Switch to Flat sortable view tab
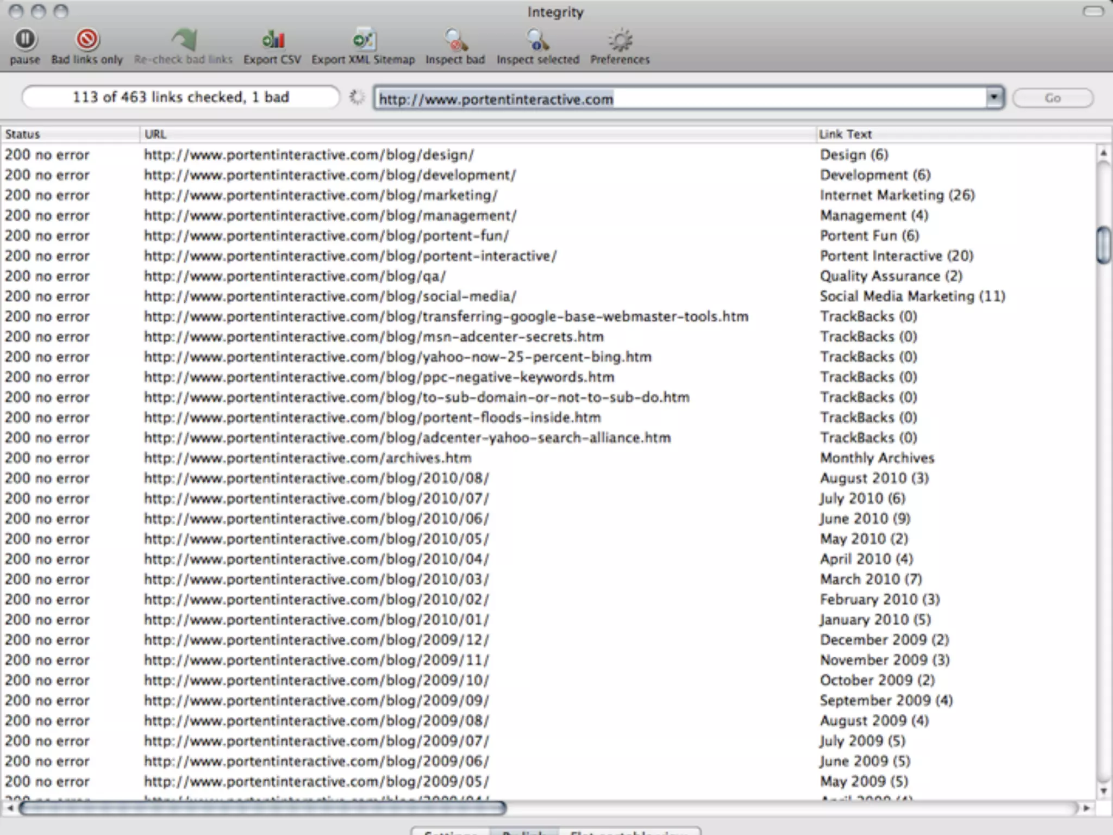Screen dimensions: 1113x835 click(629, 831)
